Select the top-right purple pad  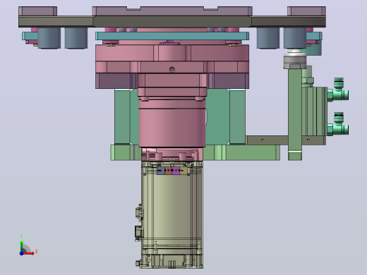[306, 11]
